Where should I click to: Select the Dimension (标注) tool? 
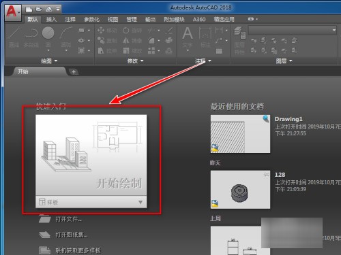(205, 37)
